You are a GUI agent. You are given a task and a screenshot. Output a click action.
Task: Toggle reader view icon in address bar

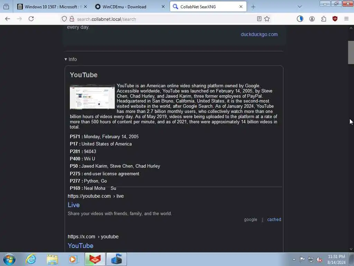pos(259,19)
